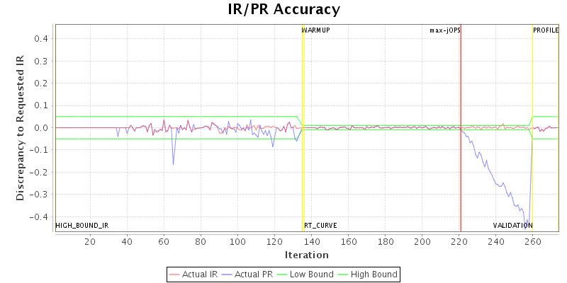Image resolution: width=567 pixels, height=283 pixels.
Task: Click the 0.4 tick on y-axis
Action: pos(41,39)
